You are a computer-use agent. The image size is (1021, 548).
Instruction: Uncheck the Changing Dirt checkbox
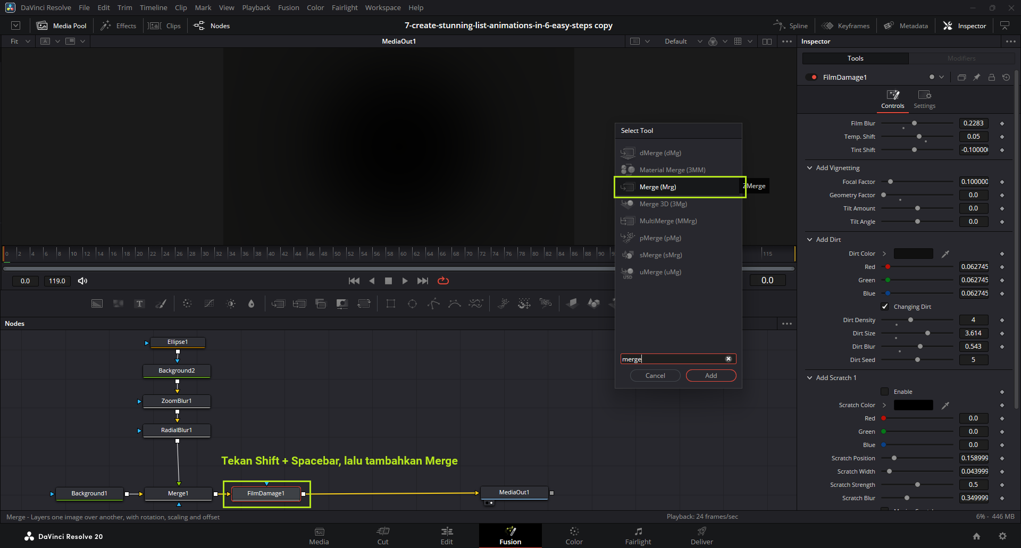pos(885,307)
